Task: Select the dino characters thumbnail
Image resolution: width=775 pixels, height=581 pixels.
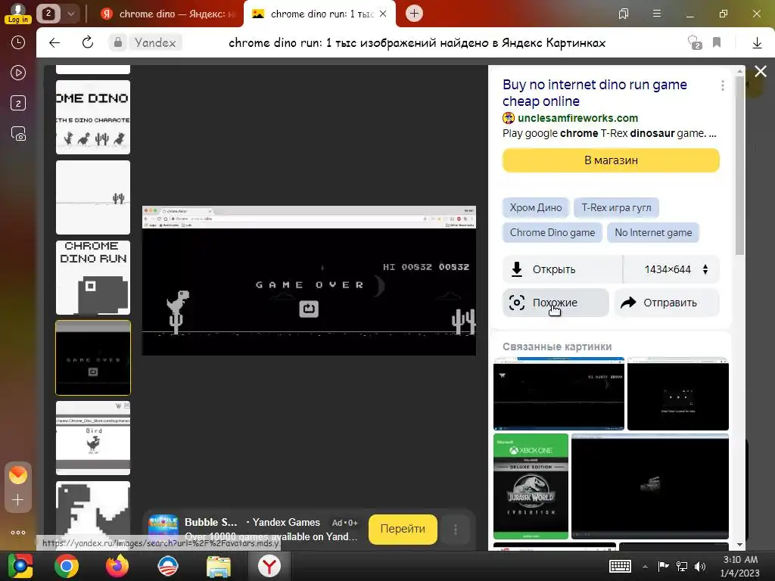Action: 93,117
